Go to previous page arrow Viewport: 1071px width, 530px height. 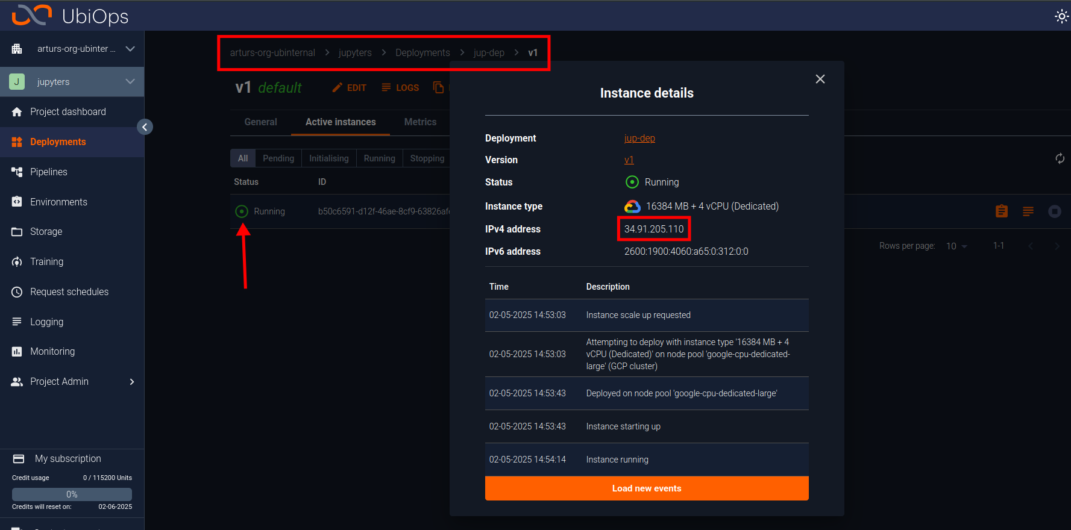click(x=1031, y=246)
